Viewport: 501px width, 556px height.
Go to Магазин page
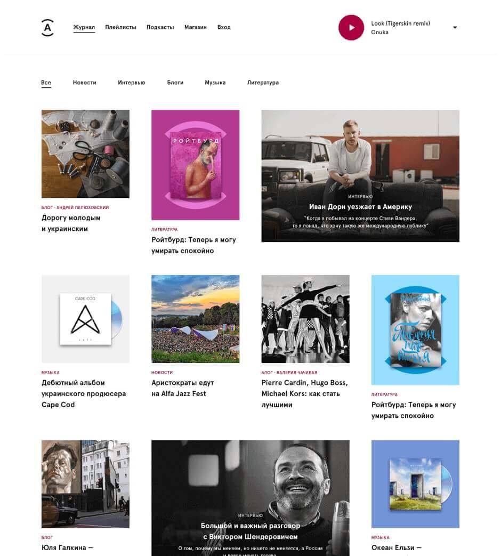[x=196, y=27]
